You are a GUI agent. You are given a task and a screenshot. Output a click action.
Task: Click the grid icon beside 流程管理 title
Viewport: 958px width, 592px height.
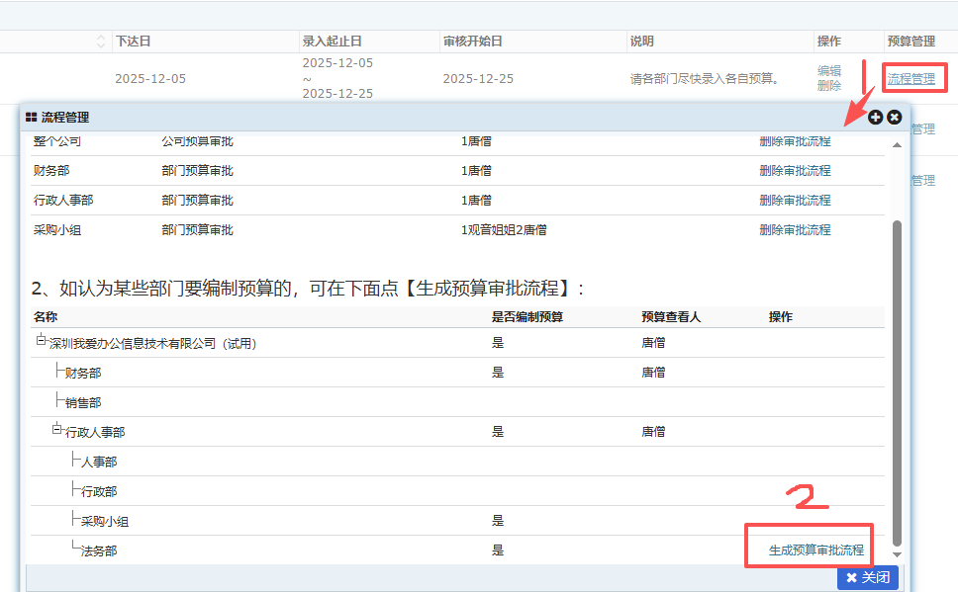32,118
